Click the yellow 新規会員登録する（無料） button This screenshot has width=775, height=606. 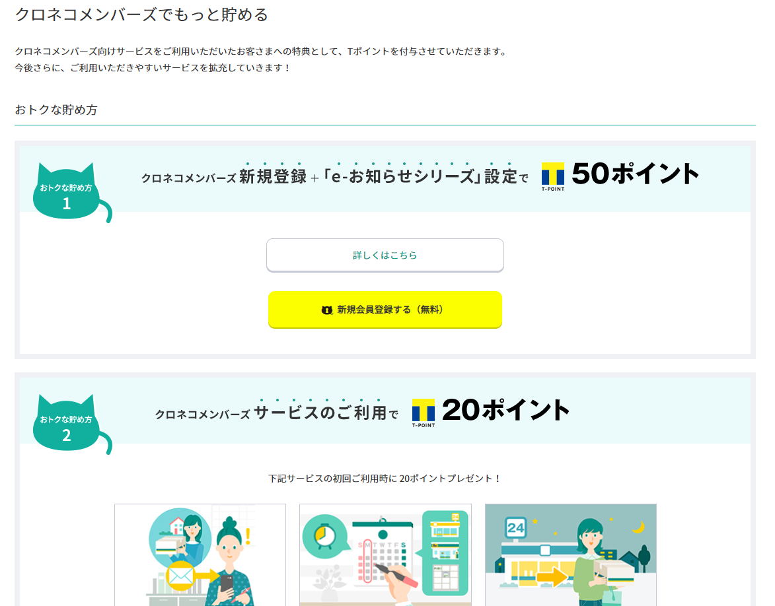pyautogui.click(x=385, y=310)
